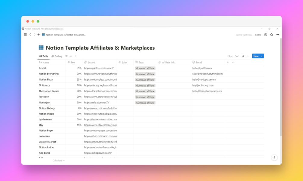Open column options ellipsis after plus
The height and width of the screenshot is (181, 303).
(233, 62)
